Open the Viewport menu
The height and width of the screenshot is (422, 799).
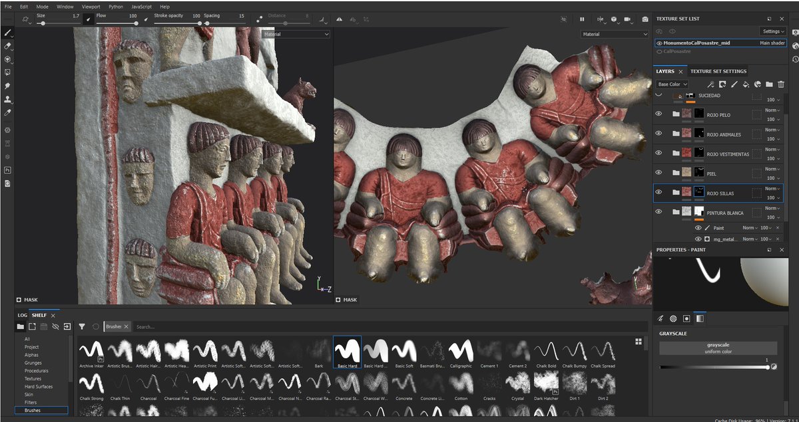(91, 7)
